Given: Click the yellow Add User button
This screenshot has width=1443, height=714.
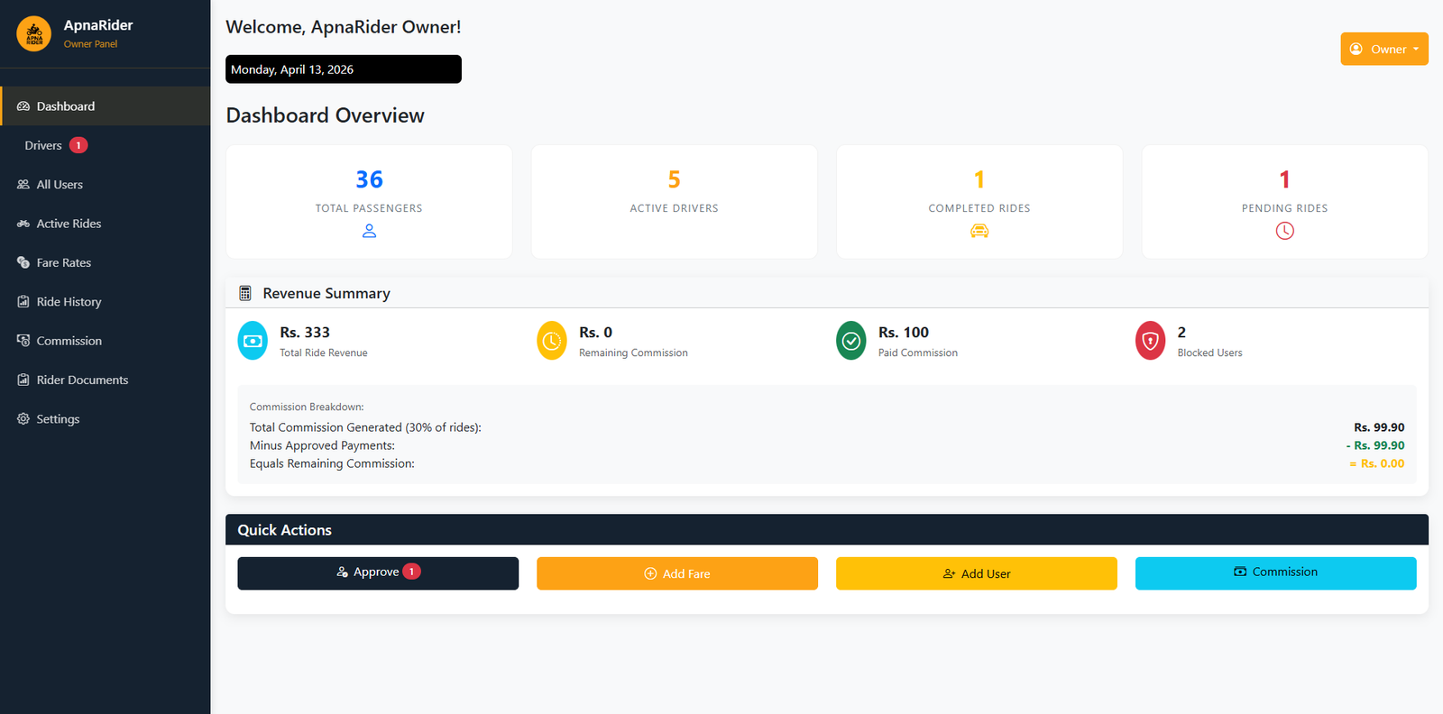Looking at the screenshot, I should [x=977, y=573].
